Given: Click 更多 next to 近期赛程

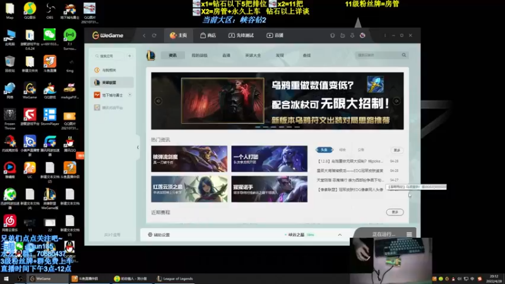Looking at the screenshot, I should 395,212.
